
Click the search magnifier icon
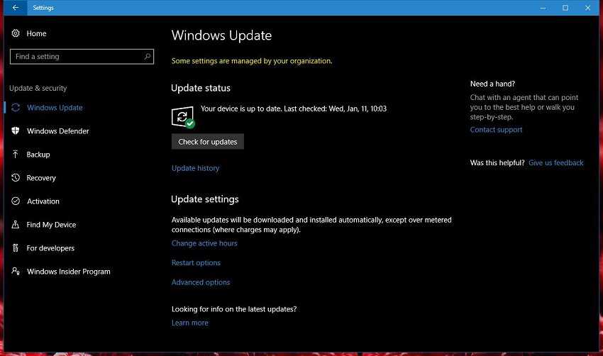pyautogui.click(x=148, y=57)
